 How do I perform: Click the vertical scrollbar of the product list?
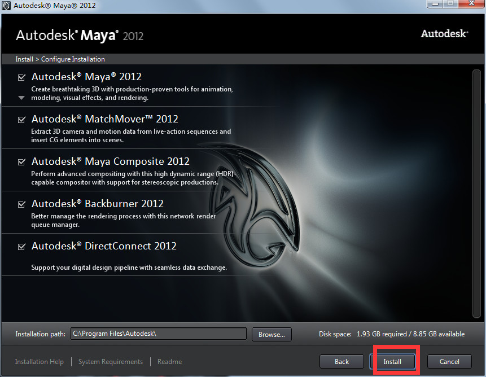pos(476,194)
